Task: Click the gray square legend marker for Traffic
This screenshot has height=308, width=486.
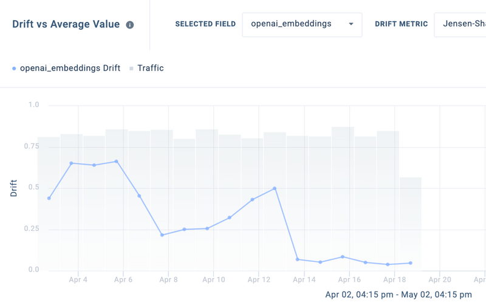Action: pyautogui.click(x=131, y=69)
